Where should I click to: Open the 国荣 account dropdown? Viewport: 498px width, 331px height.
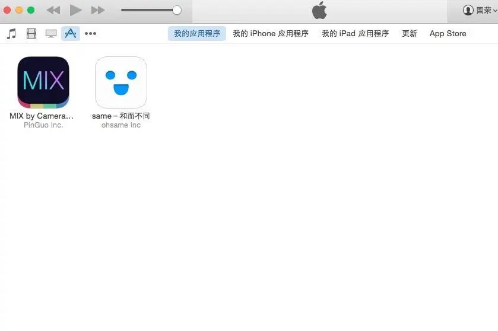coord(480,10)
